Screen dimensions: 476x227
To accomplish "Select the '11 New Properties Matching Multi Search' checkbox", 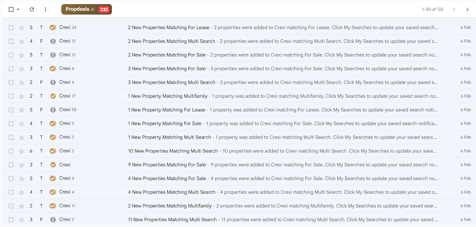I will point(11,220).
